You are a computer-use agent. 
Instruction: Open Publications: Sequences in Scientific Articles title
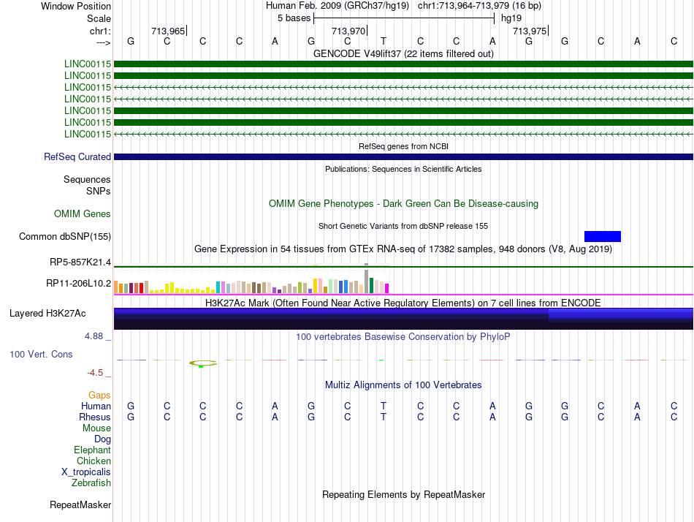(x=403, y=169)
